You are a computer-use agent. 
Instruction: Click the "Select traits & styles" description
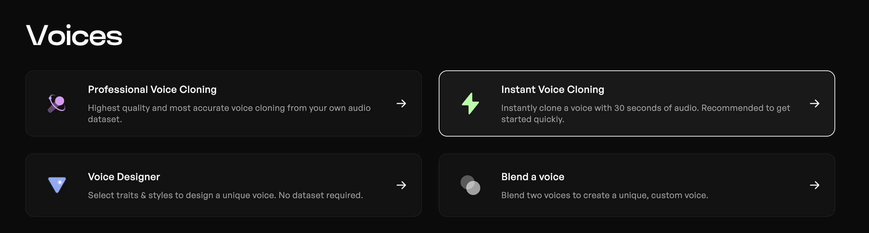pos(225,195)
